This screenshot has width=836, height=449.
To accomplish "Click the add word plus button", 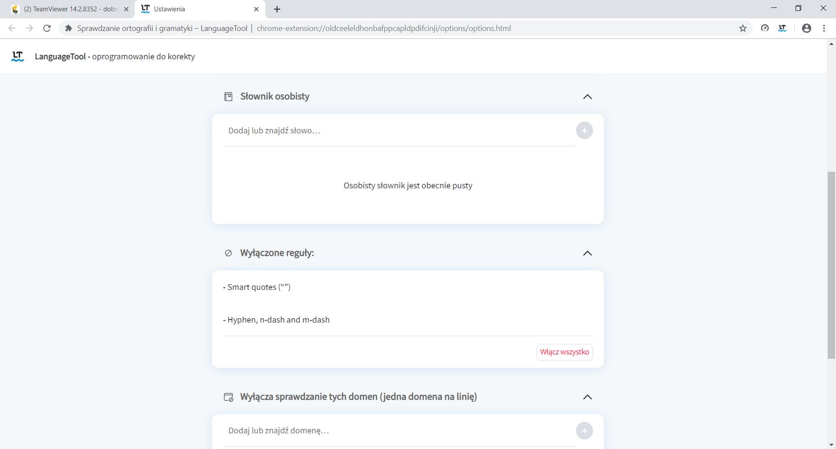I will 584,130.
